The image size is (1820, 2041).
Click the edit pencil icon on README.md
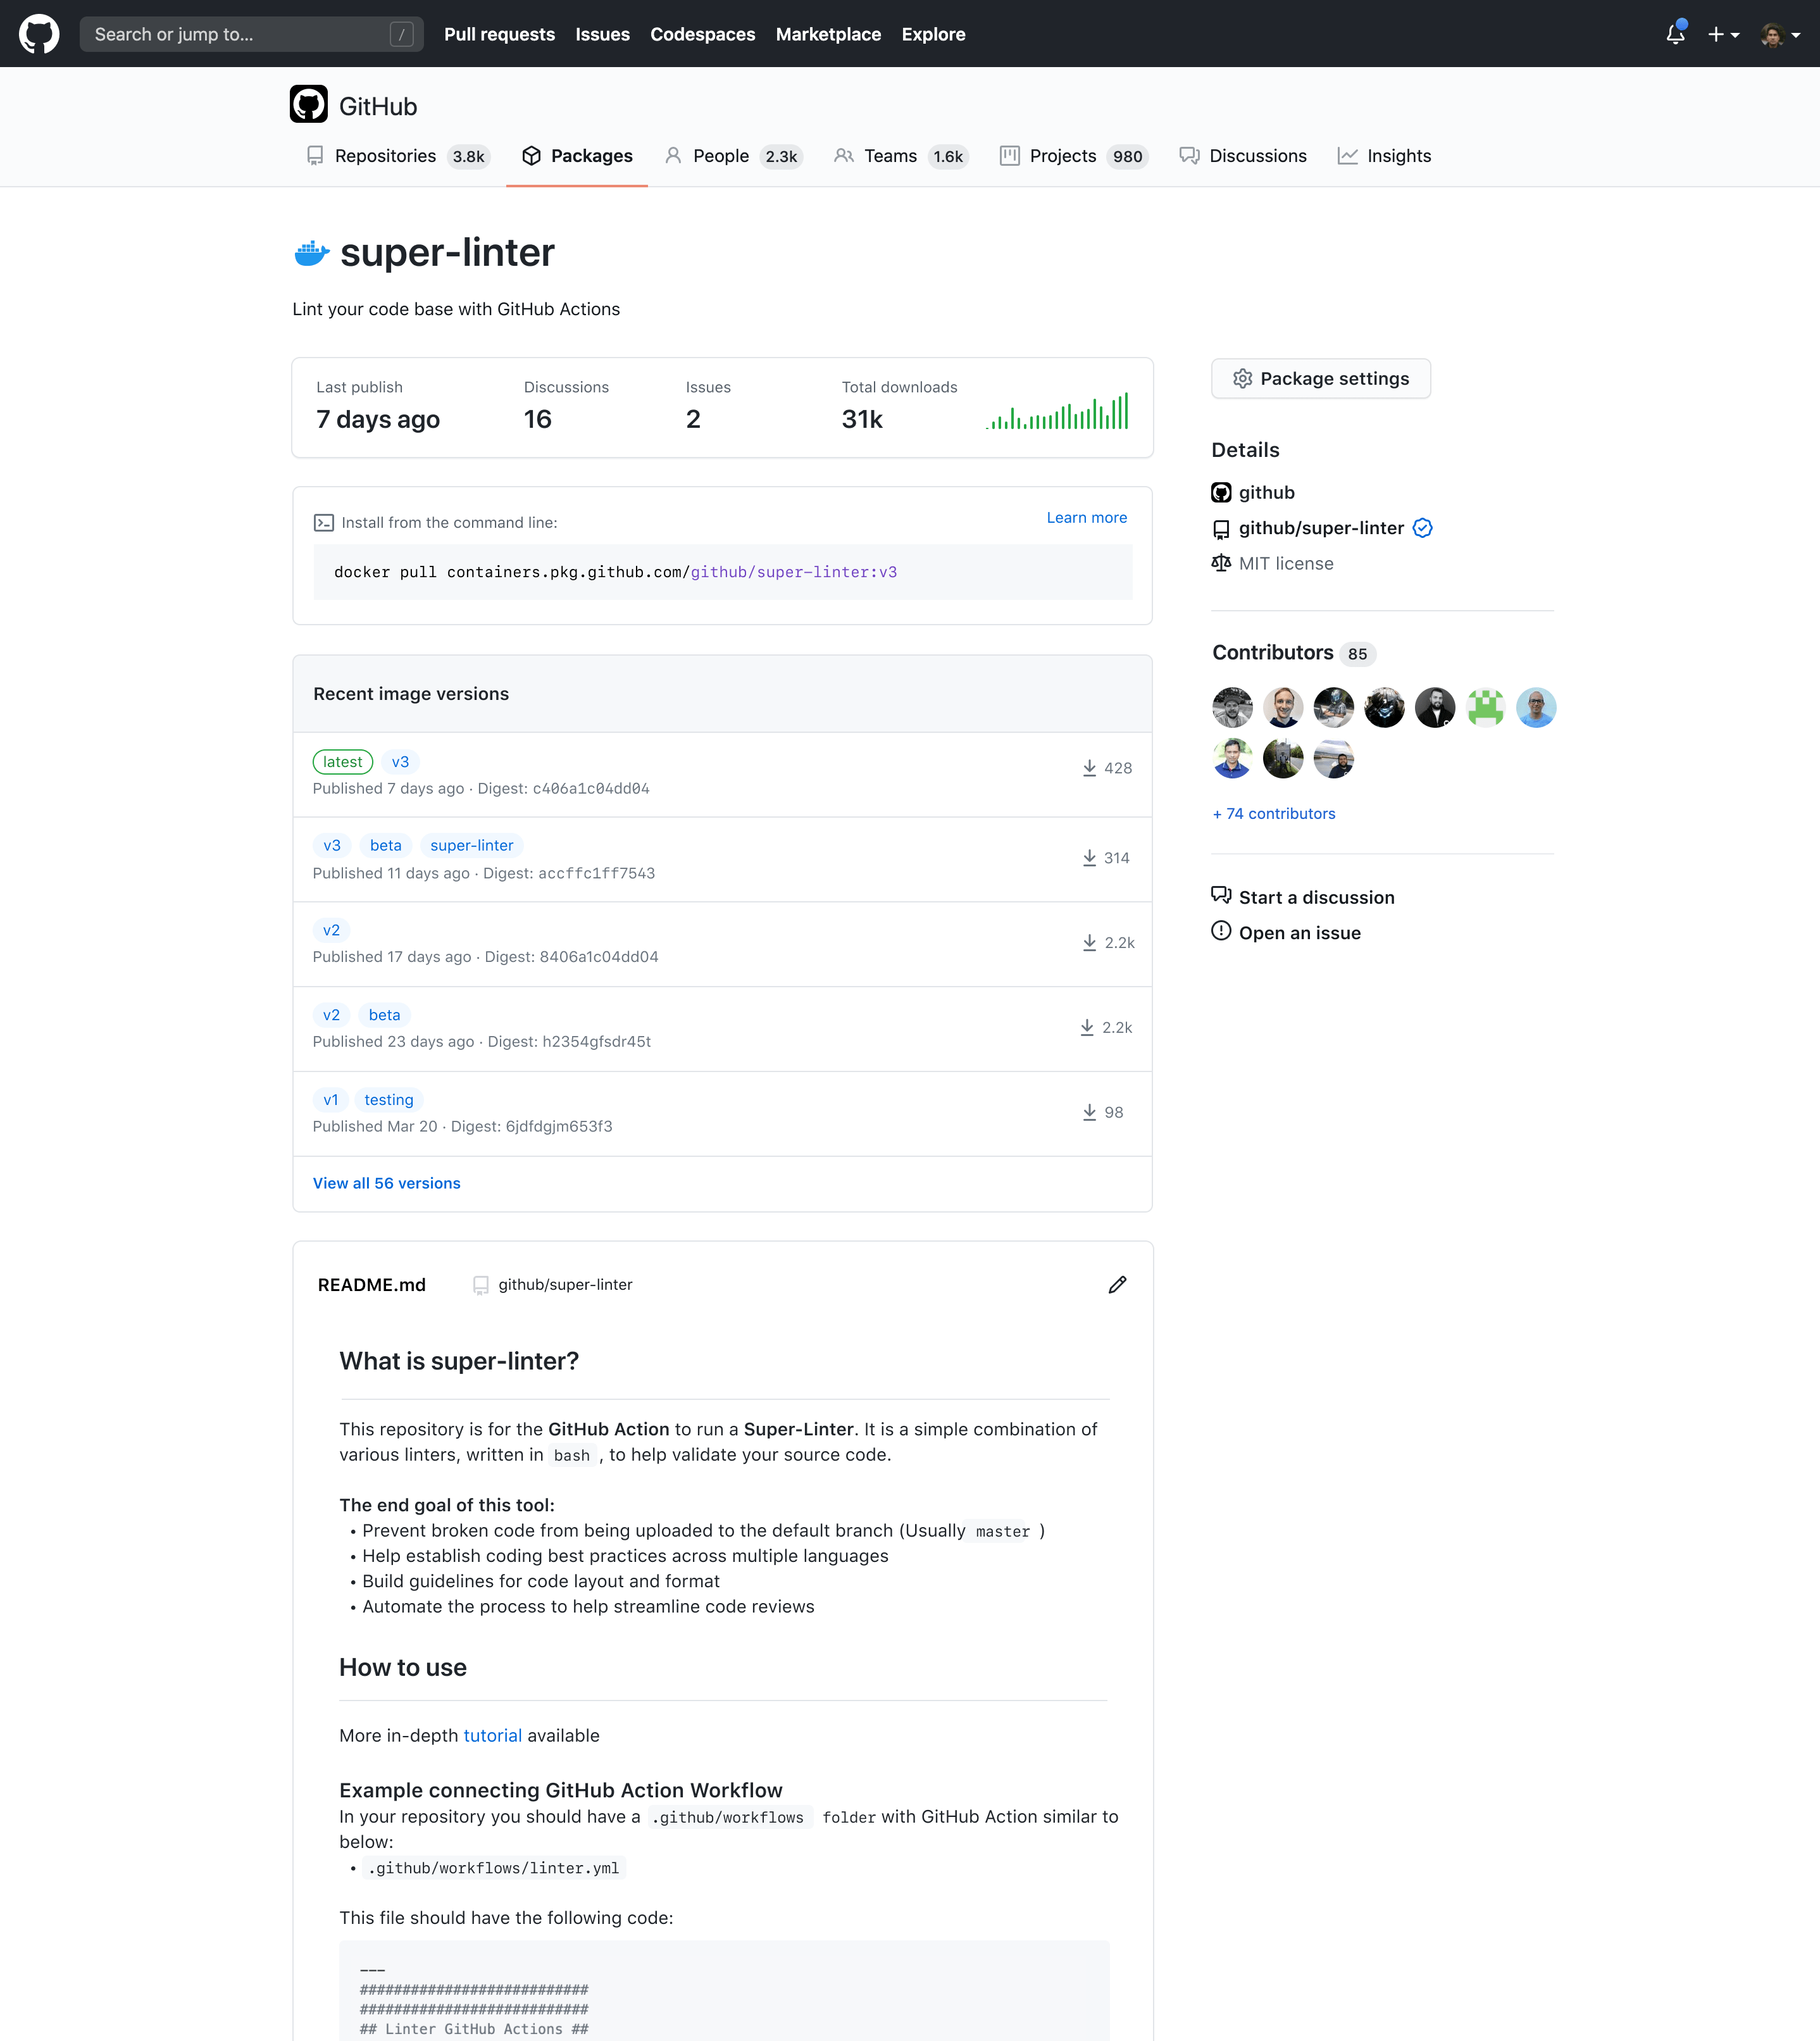(x=1118, y=1284)
